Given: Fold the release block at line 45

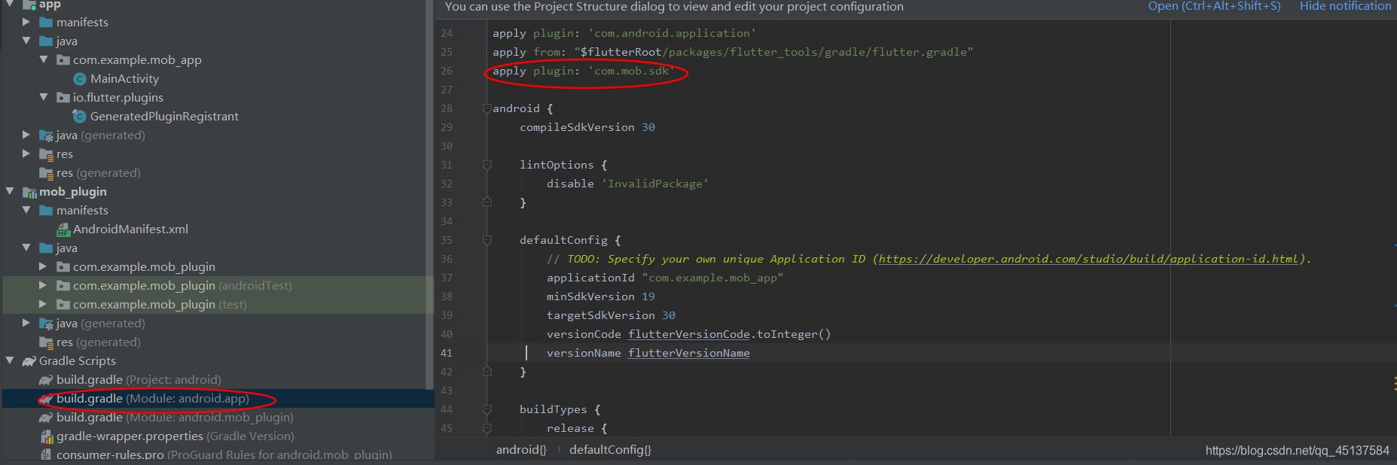Looking at the screenshot, I should (487, 428).
